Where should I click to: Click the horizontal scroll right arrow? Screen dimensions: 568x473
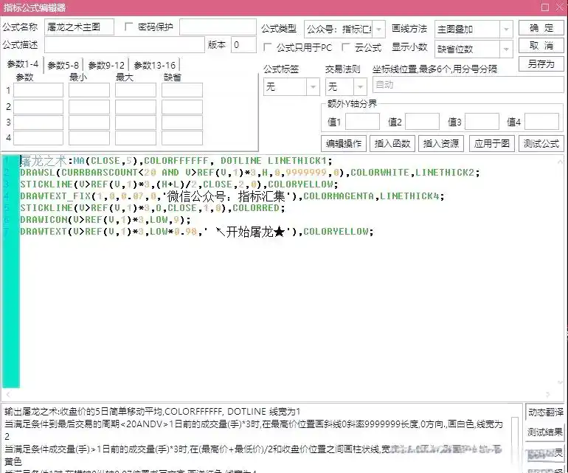coord(547,394)
